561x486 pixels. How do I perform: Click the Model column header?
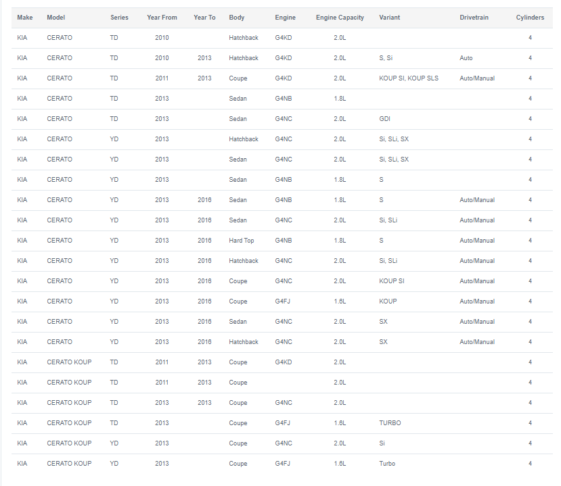[x=55, y=17]
